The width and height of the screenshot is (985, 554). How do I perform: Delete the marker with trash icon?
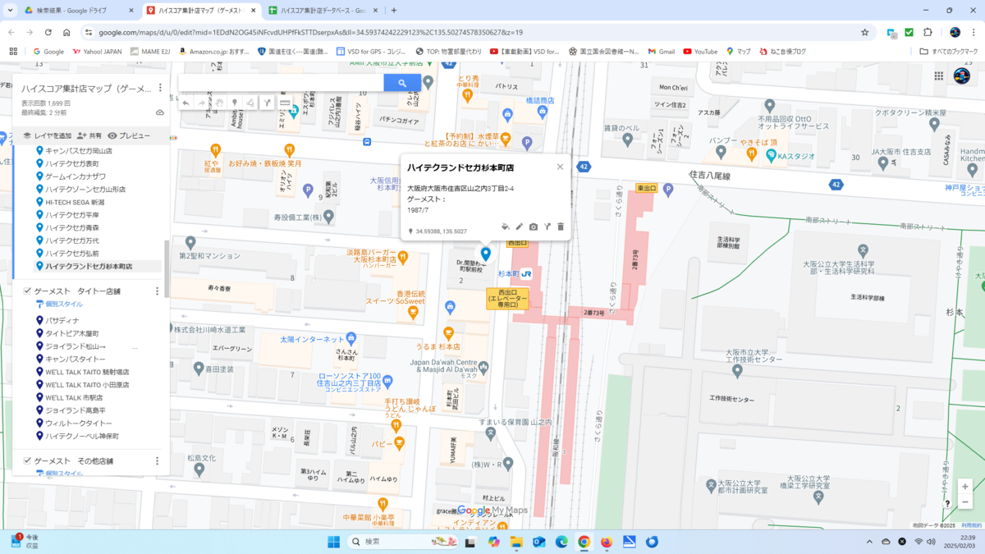(561, 227)
